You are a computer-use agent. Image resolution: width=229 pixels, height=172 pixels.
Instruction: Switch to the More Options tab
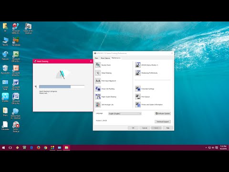tap(105, 58)
